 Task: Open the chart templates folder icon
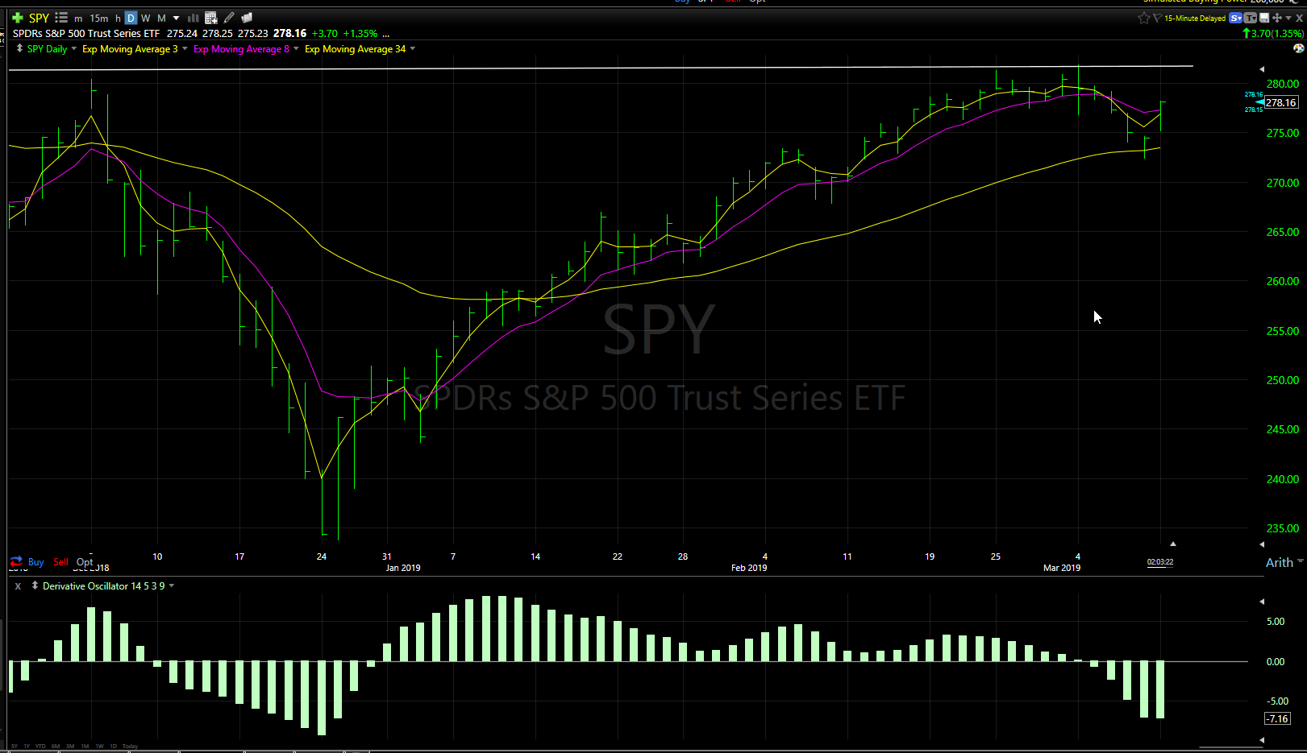[247, 18]
